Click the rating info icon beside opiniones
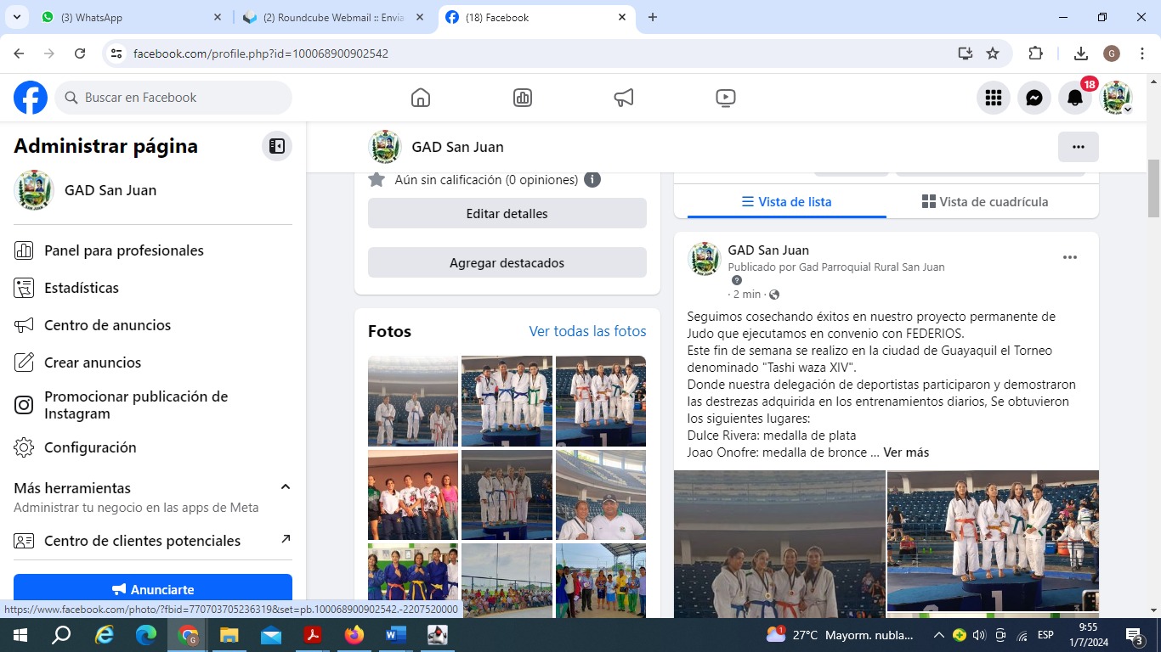The image size is (1161, 652). click(592, 180)
